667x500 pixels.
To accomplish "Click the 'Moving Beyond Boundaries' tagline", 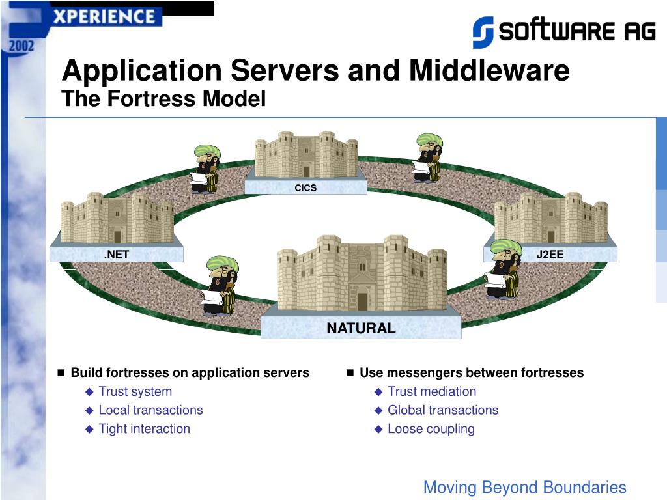I will pyautogui.click(x=524, y=487).
